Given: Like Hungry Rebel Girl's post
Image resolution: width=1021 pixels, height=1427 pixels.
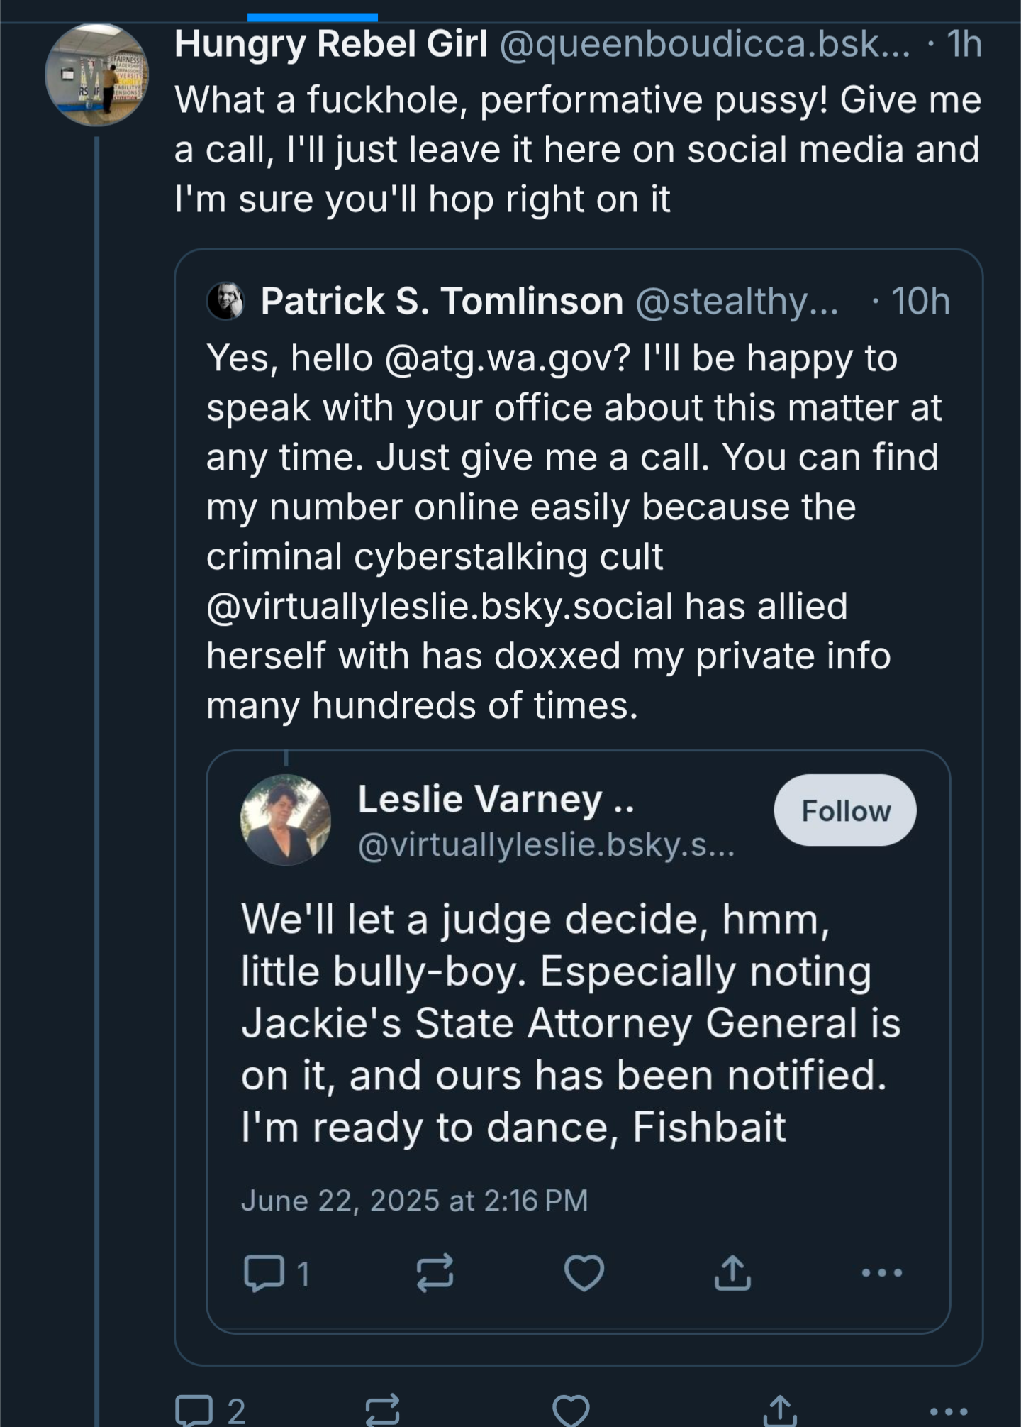Looking at the screenshot, I should [x=571, y=1410].
